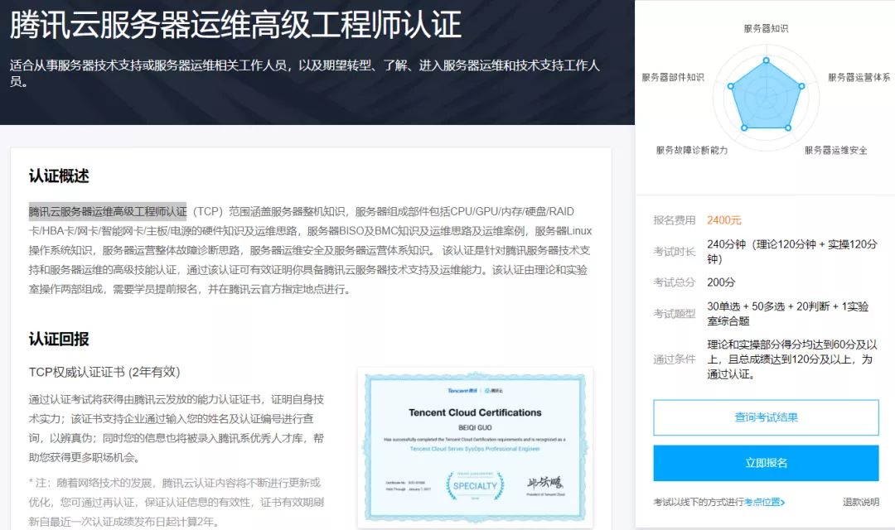Click the 立即报名 blue button

(766, 463)
